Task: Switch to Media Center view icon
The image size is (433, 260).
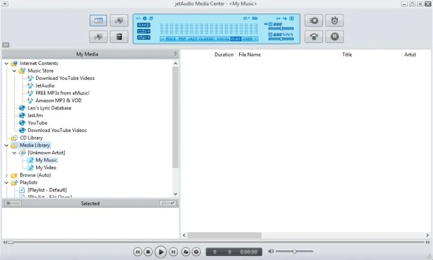Action: click(99, 21)
